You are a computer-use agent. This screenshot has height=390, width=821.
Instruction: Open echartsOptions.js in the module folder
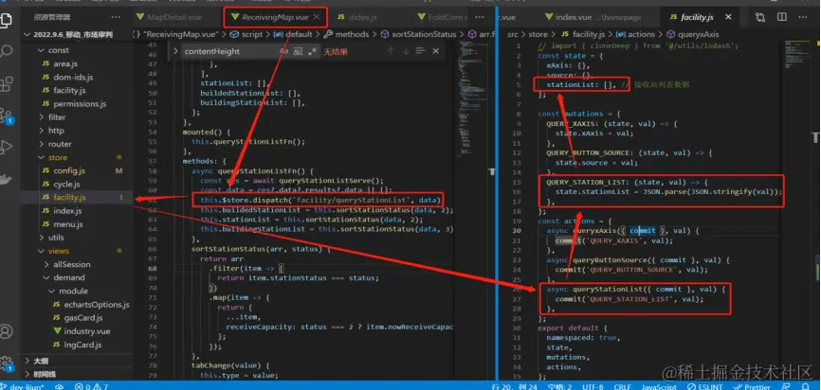point(97,304)
